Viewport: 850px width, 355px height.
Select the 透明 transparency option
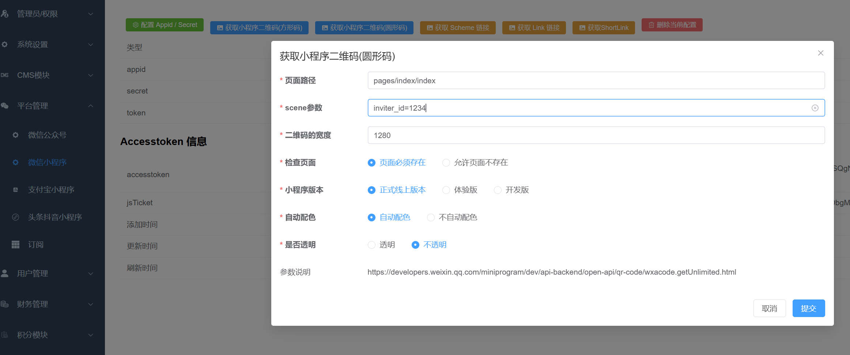coord(371,245)
